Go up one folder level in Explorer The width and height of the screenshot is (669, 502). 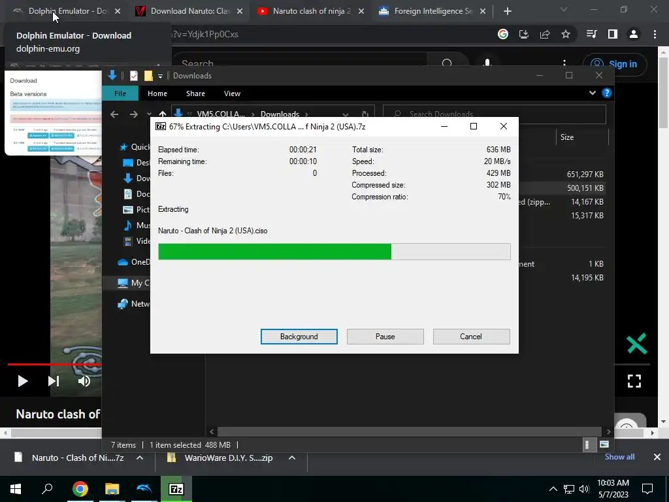(162, 114)
